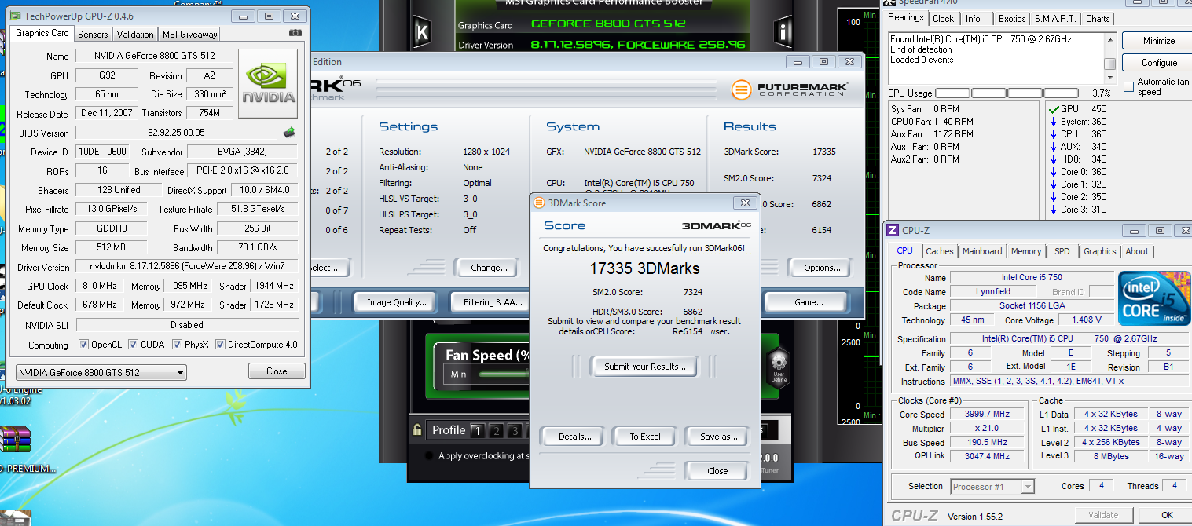
Task: Adjust the Afterburner Fan Speed slider
Action: 503,374
